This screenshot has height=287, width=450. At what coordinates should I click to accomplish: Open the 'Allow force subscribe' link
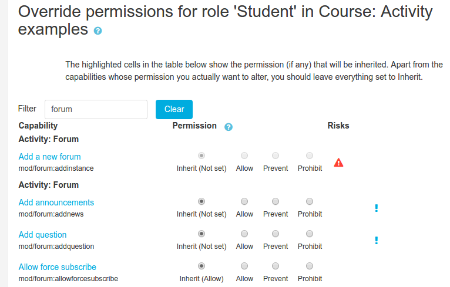pyautogui.click(x=58, y=267)
